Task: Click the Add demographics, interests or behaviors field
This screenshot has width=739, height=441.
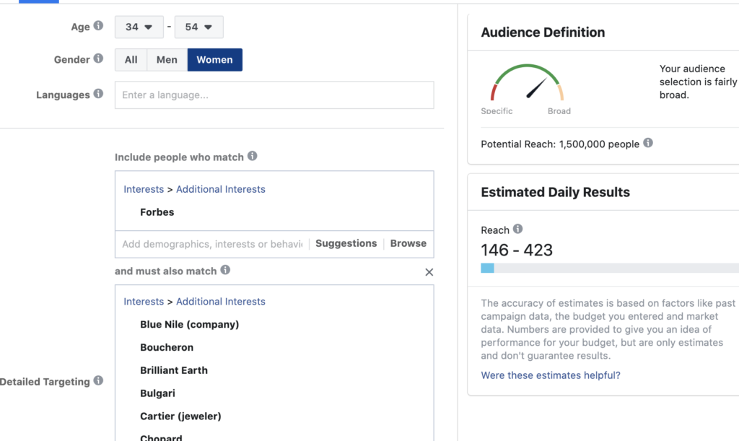Action: (213, 244)
